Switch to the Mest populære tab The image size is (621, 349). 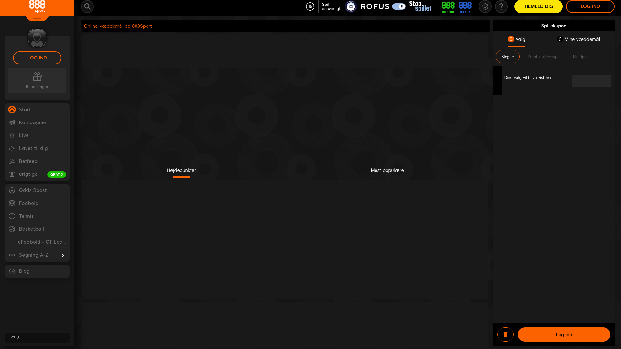point(387,170)
